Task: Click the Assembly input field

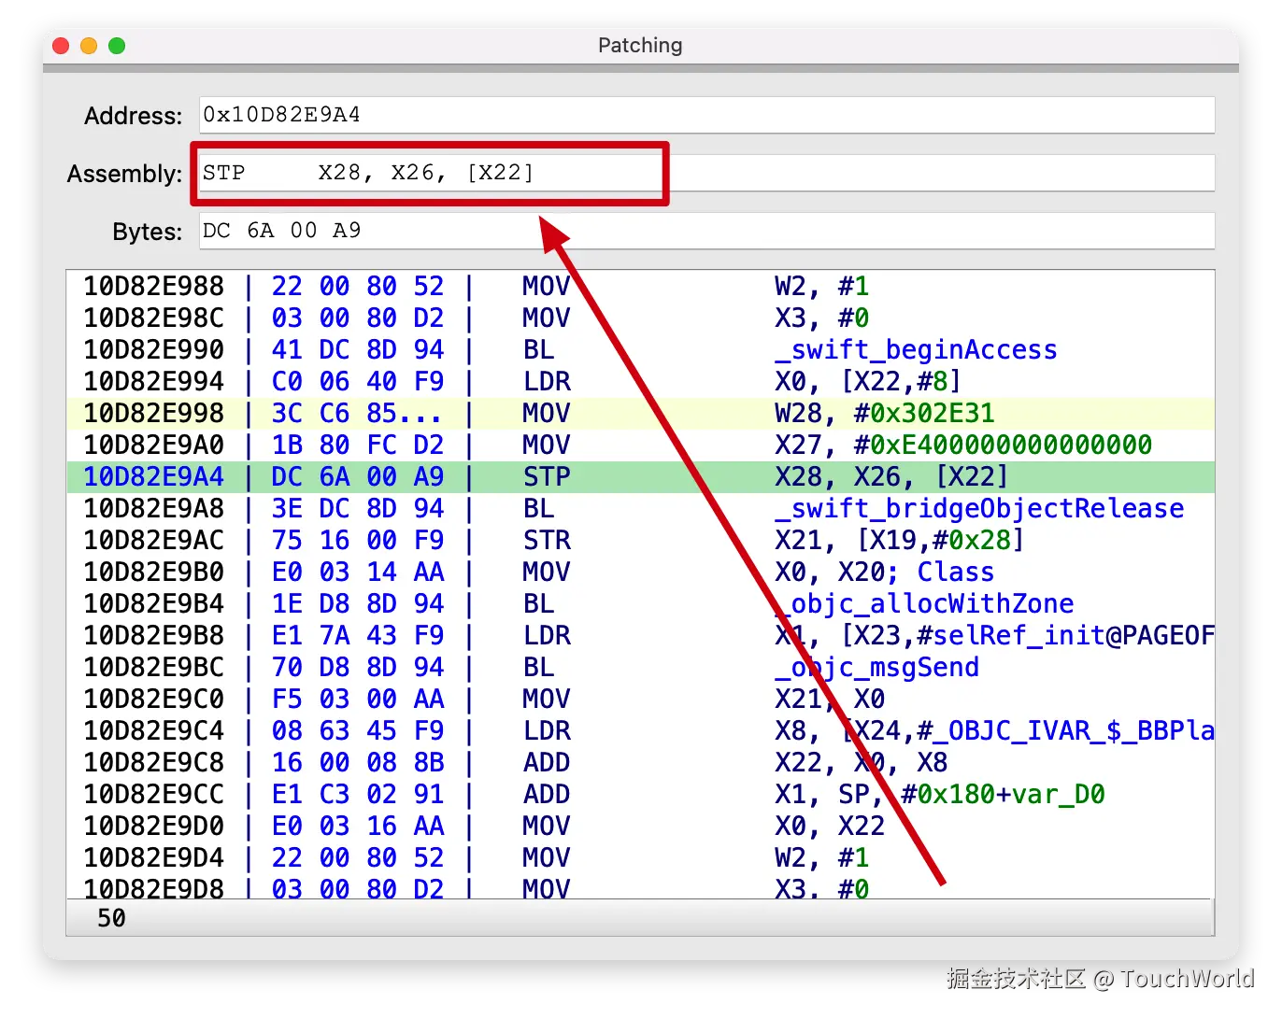Action: pos(706,173)
